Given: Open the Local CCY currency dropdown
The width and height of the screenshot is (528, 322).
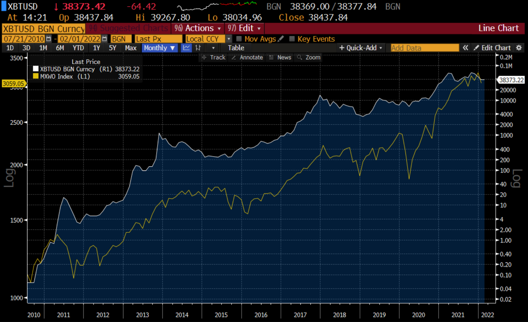Looking at the screenshot, I should (x=229, y=39).
